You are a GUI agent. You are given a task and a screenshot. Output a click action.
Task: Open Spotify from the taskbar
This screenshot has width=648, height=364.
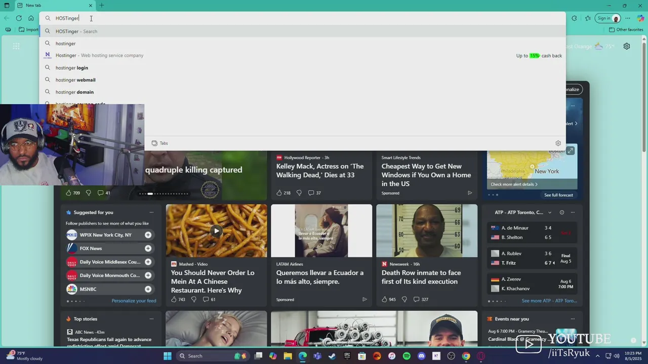tap(407, 356)
